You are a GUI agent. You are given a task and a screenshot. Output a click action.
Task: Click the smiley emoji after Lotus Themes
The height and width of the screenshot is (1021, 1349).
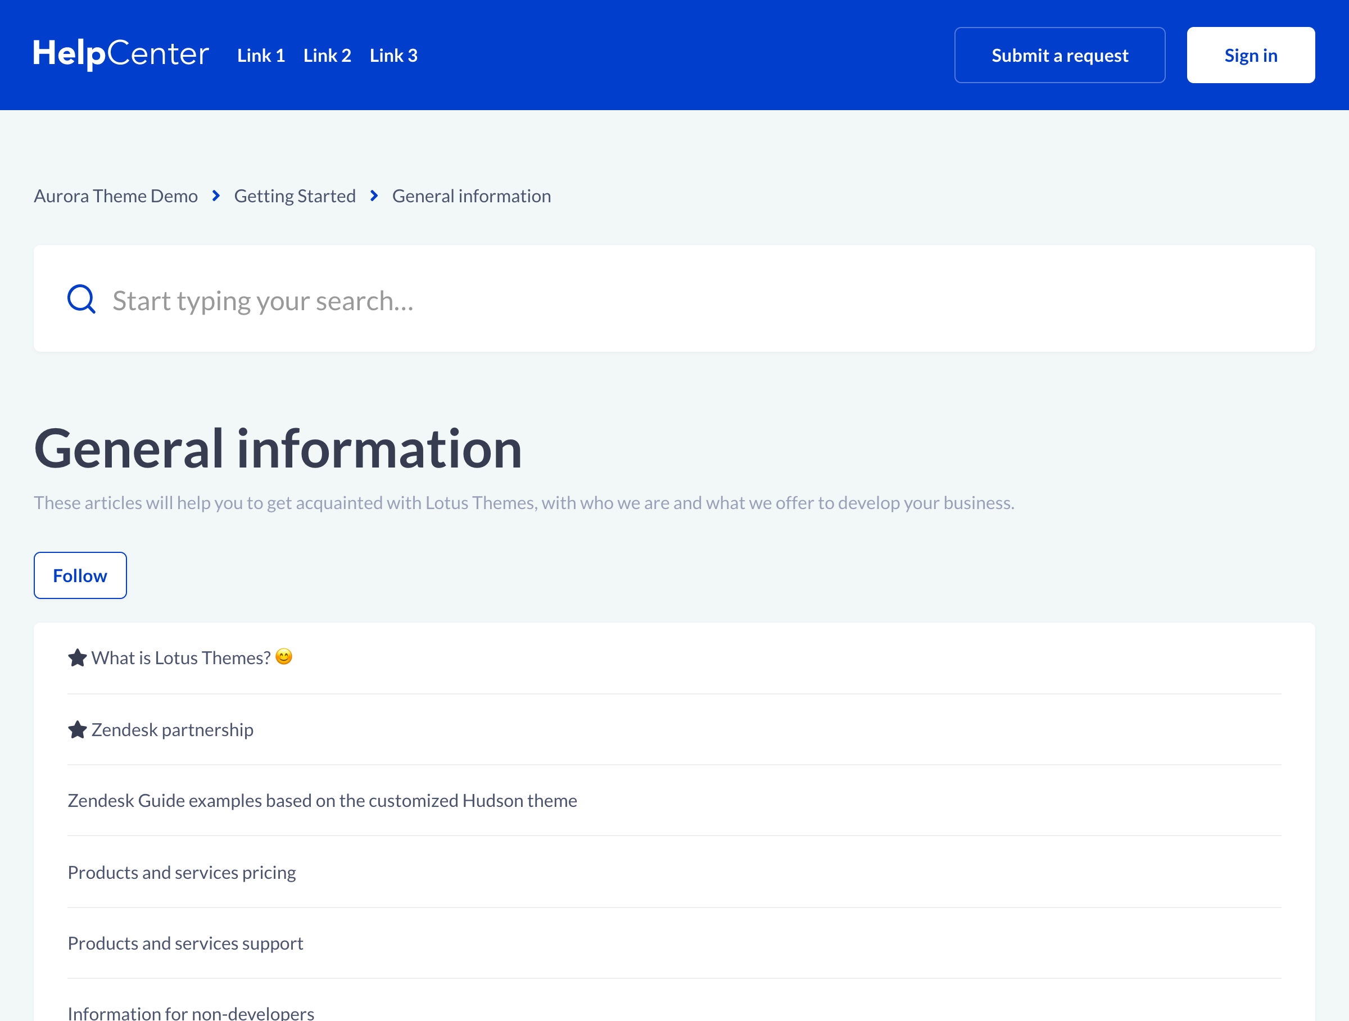[x=284, y=656]
